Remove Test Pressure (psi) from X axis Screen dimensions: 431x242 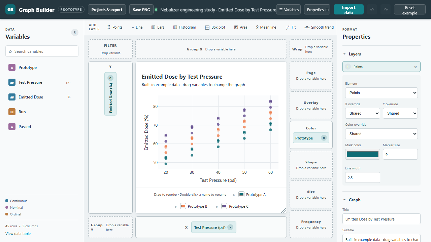(x=230, y=227)
